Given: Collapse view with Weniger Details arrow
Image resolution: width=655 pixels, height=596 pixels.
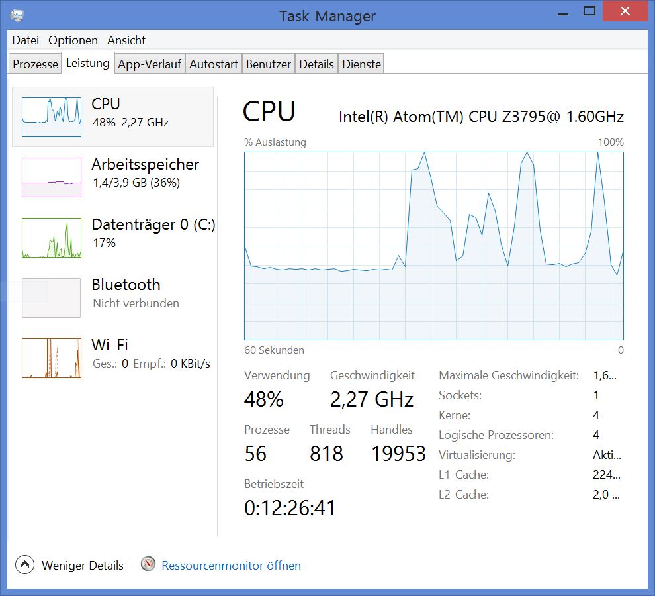Looking at the screenshot, I should tap(24, 565).
